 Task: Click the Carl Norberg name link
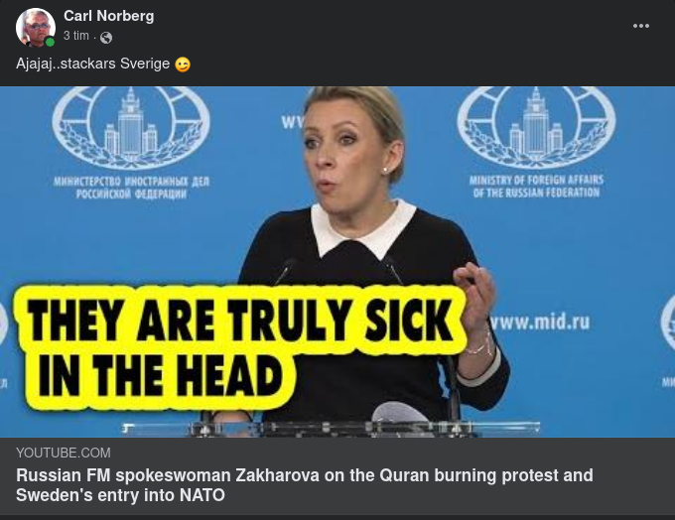pos(108,16)
